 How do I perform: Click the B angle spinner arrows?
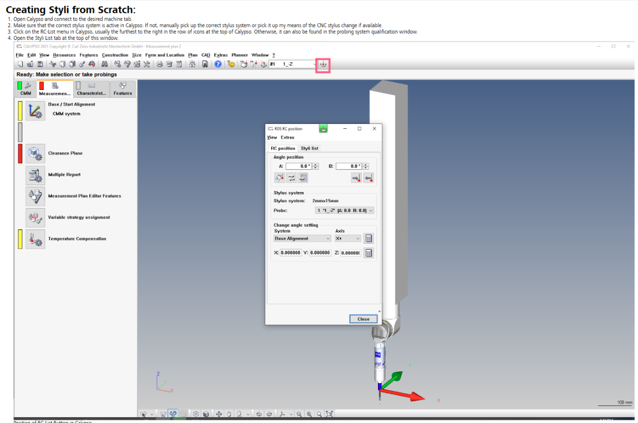point(365,166)
